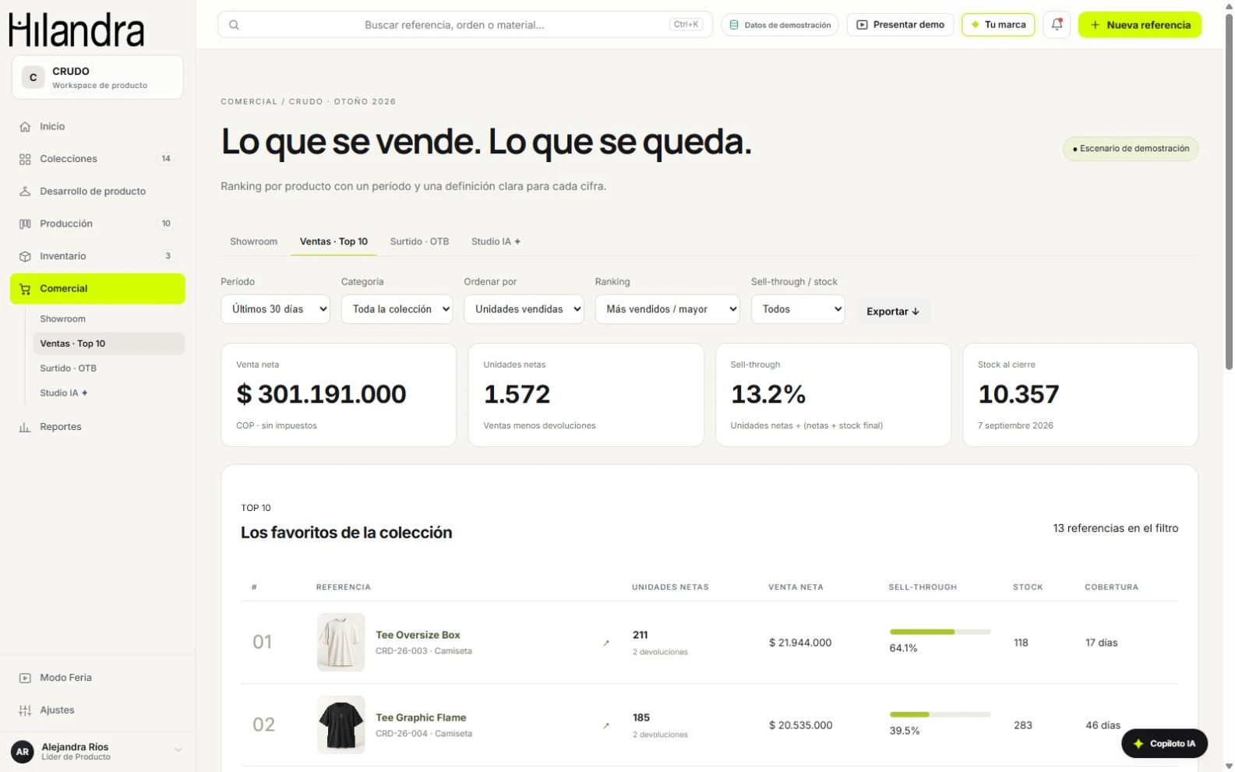
Task: Click the Exportar button
Action: click(x=893, y=312)
